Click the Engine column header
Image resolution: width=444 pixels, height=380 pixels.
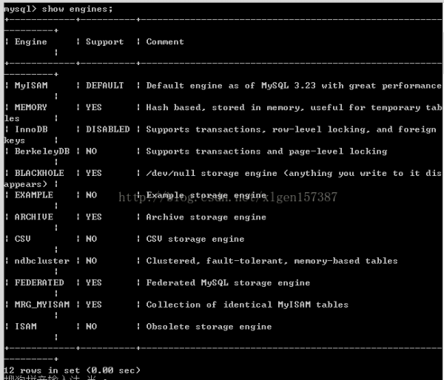30,42
